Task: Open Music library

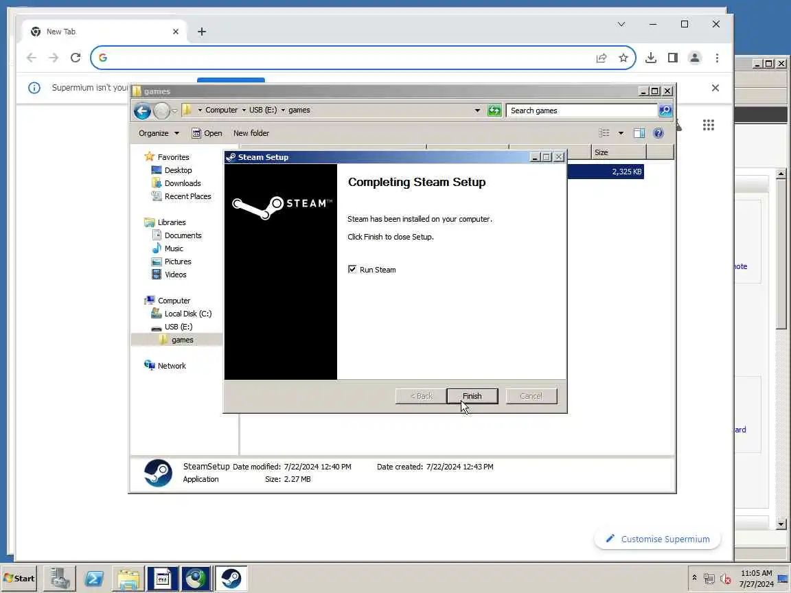Action: pos(168,248)
